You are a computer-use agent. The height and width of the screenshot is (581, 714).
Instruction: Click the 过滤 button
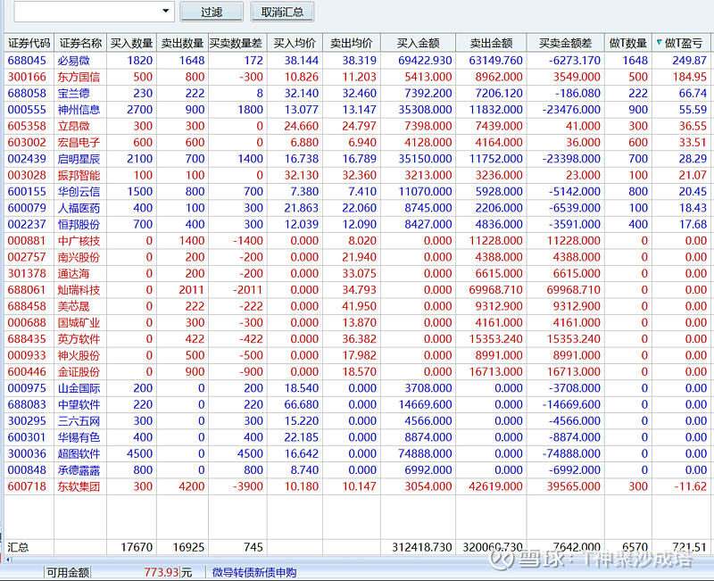(212, 12)
